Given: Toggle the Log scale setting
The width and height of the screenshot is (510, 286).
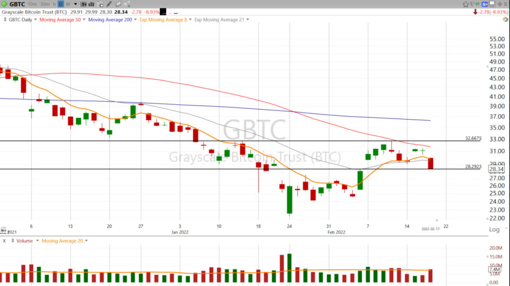Looking at the screenshot, I should pyautogui.click(x=494, y=229).
